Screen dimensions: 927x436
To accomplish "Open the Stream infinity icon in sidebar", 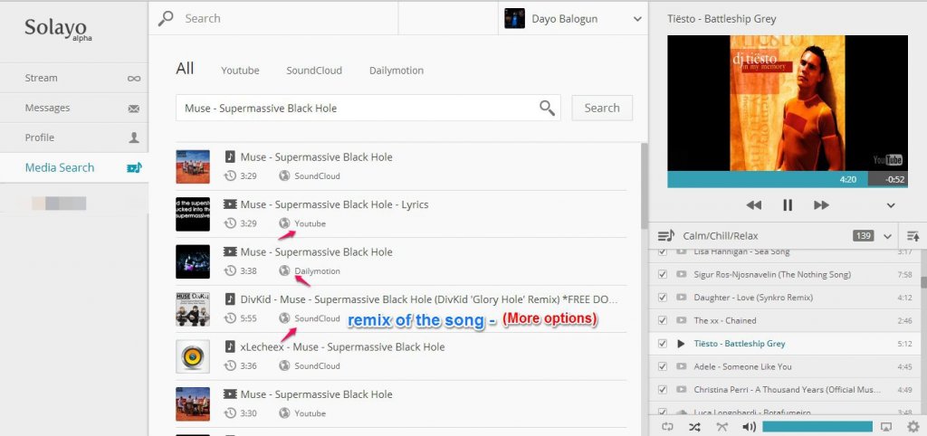I will tap(134, 78).
